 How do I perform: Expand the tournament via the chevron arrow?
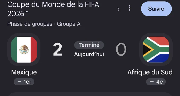point(118,9)
